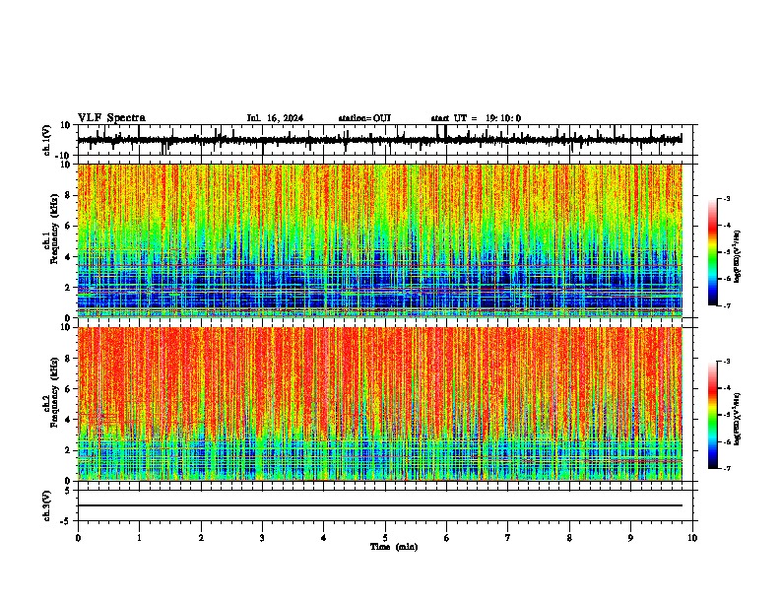Viewport: 780px width, 603px height.
Task: Click inside the ch.1 spectrogram panel
Action: [x=379, y=240]
